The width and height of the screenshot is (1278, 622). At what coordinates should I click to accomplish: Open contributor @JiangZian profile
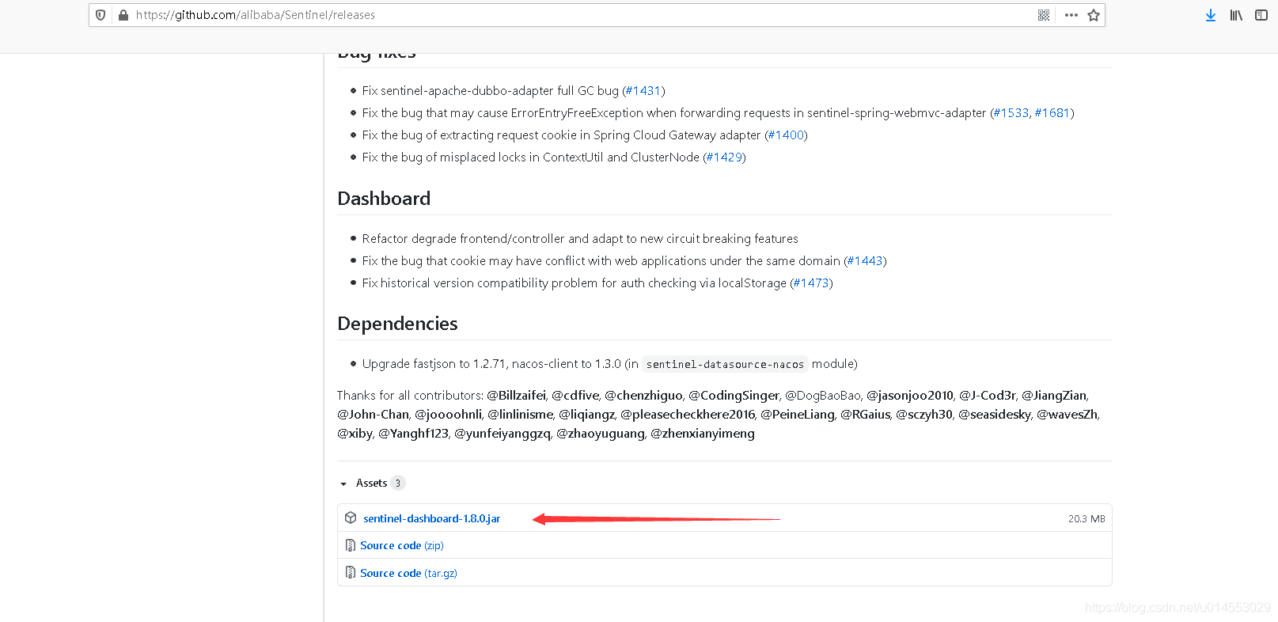pos(1054,396)
